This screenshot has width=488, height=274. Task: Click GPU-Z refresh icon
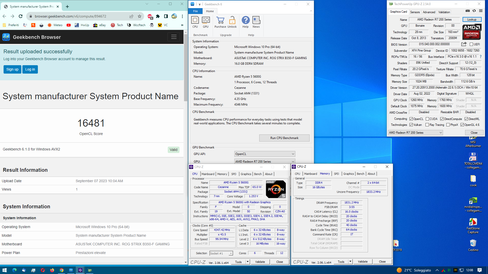(x=474, y=11)
